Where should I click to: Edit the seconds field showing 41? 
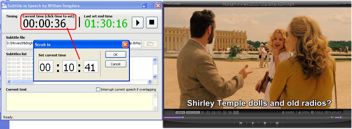pyautogui.click(x=91, y=66)
